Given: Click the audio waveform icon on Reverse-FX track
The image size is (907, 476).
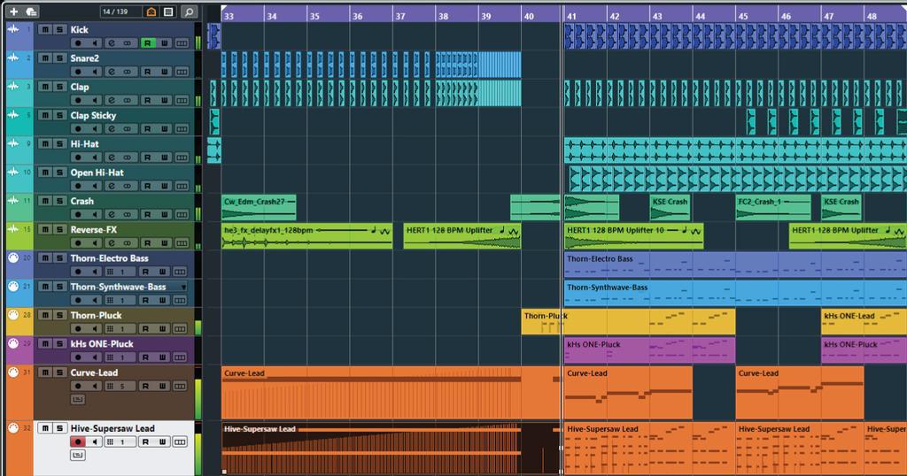Looking at the screenshot, I should pos(13,229).
